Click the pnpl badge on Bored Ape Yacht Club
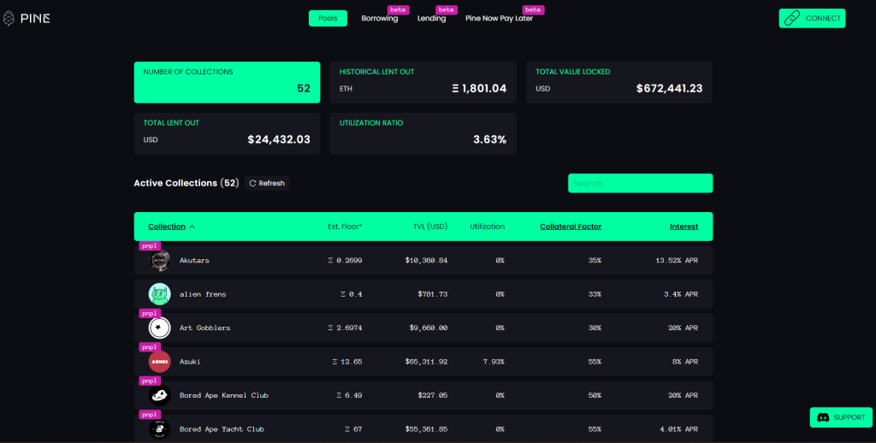 150,415
